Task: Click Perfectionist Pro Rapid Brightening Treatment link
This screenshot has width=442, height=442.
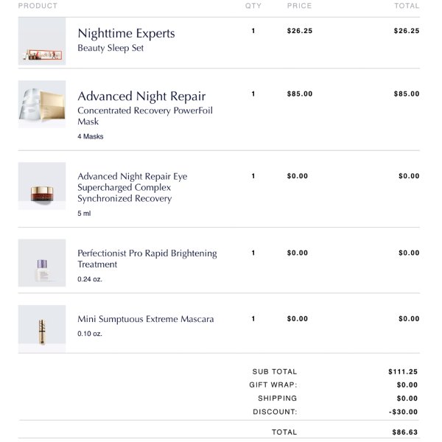Action: pyautogui.click(x=147, y=259)
